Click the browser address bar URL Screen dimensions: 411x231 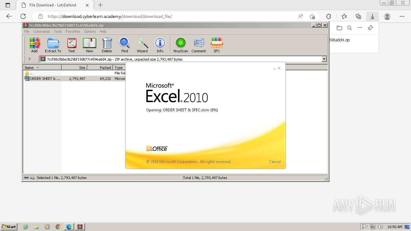tap(110, 16)
